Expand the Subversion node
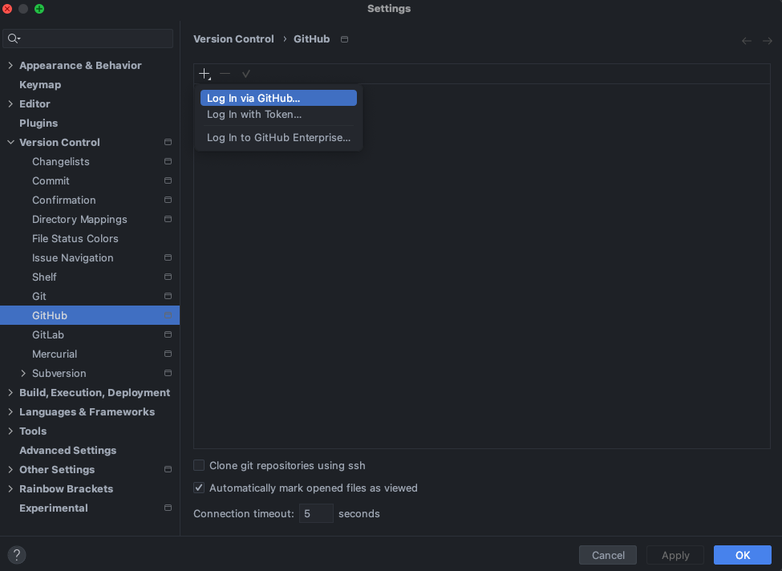 coord(23,373)
